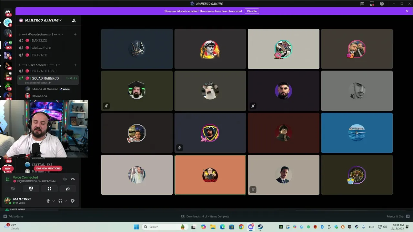Open Discord user settings gear
The height and width of the screenshot is (232, 413).
point(73,201)
